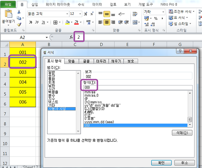Click the top align icon
The width and height of the screenshot is (202, 168).
pos(100,14)
